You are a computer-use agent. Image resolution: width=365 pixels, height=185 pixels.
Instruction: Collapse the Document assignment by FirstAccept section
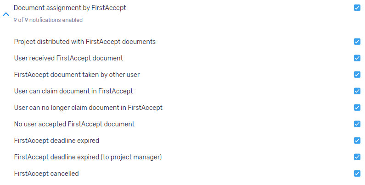[x=6, y=14]
